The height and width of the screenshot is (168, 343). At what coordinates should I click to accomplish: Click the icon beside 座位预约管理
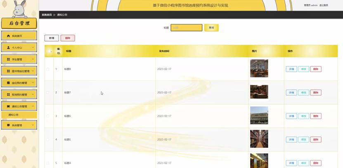pyautogui.click(x=9, y=83)
